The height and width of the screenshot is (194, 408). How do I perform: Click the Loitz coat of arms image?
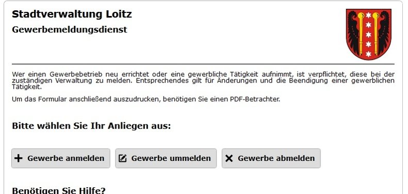tap(368, 34)
